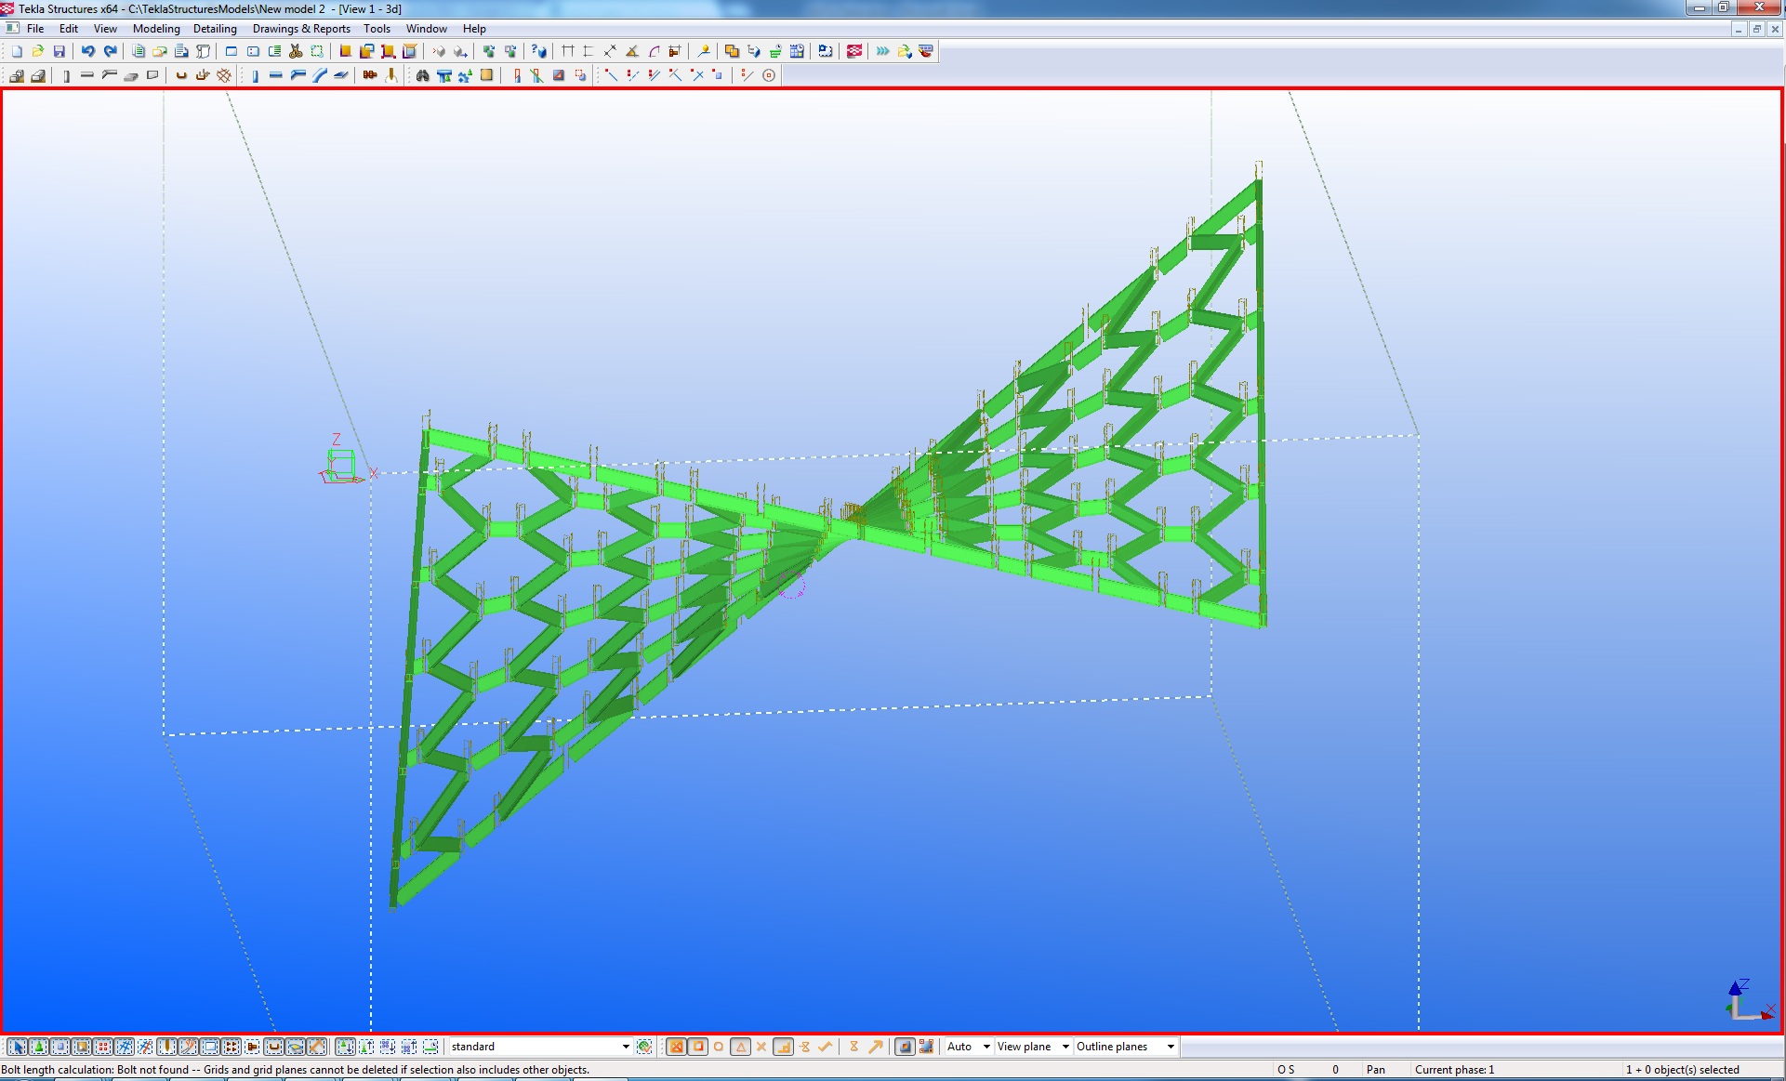1786x1081 pixels.
Task: Select the Measure angle tool icon
Action: point(632,51)
